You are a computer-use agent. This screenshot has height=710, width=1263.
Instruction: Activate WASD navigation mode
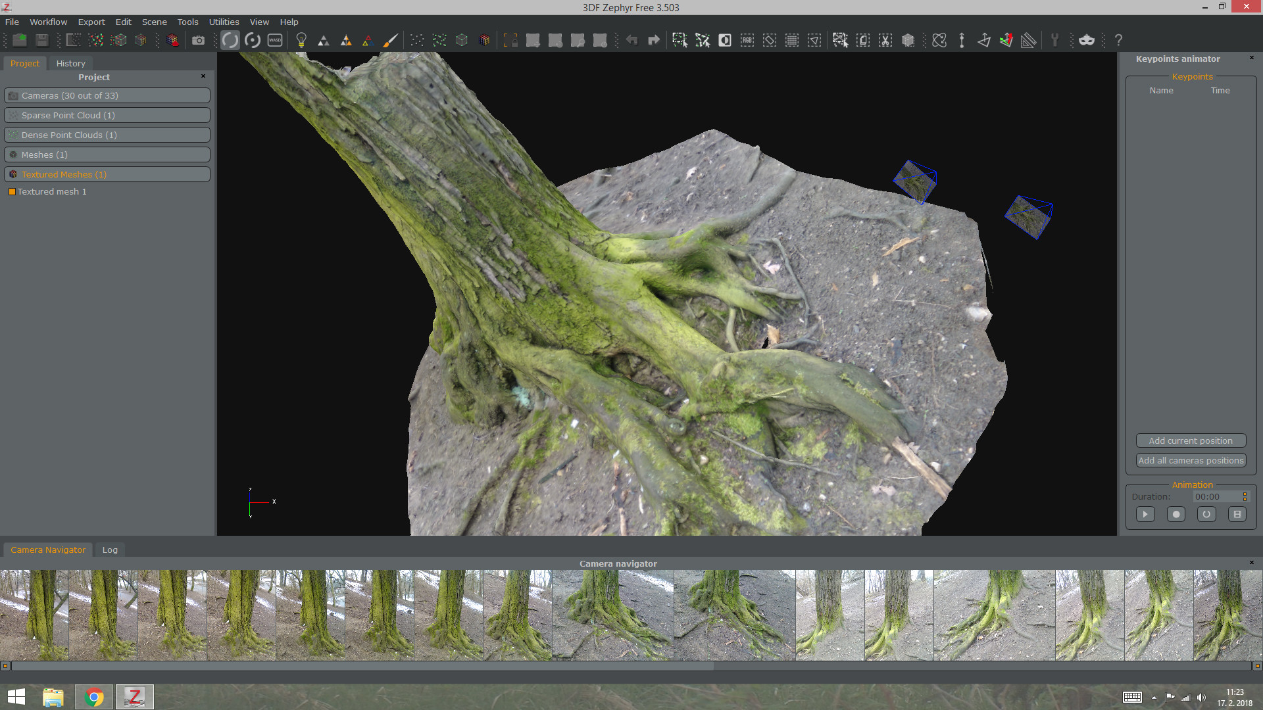pos(274,39)
